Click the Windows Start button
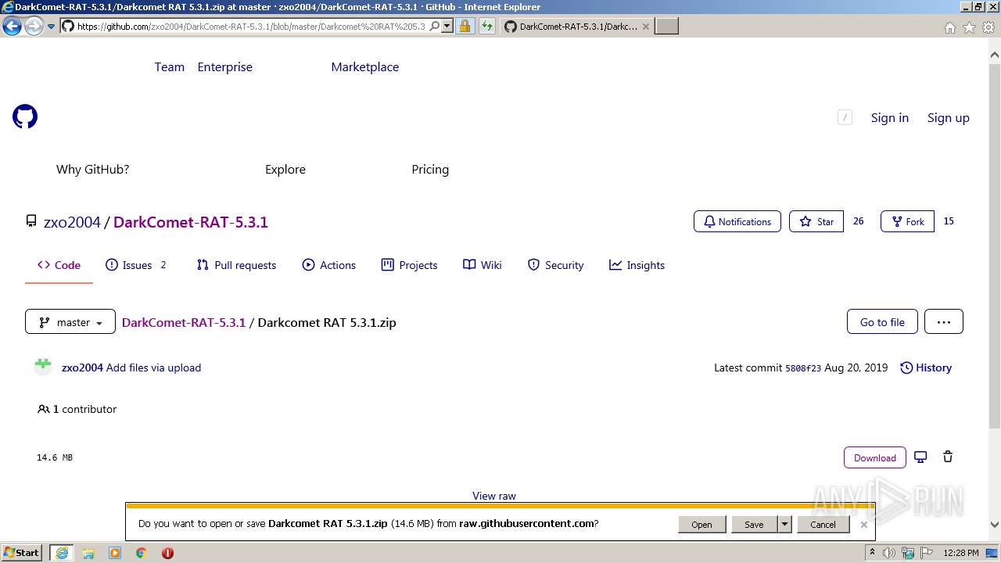 point(22,553)
